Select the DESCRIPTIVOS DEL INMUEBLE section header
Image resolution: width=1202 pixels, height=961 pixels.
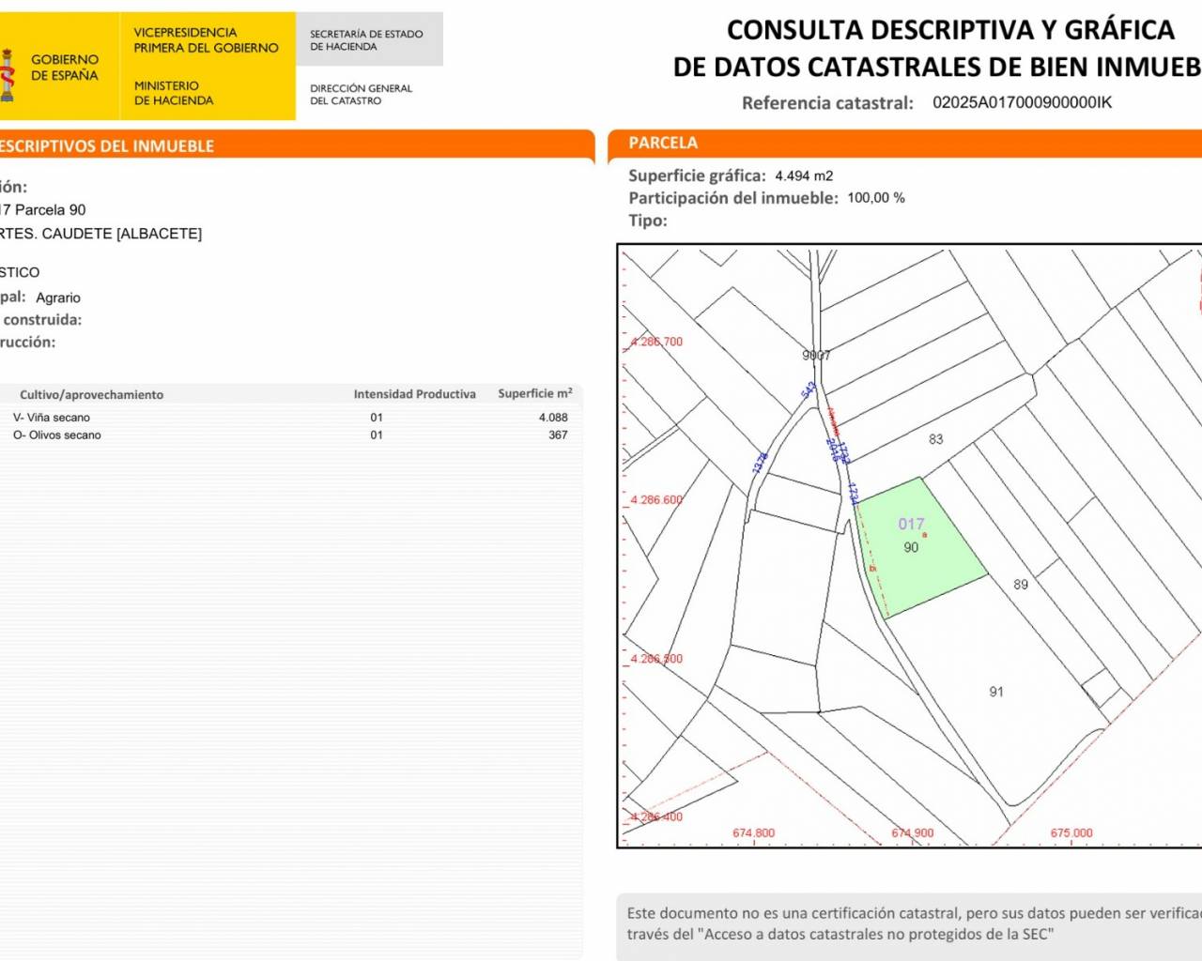(x=107, y=145)
